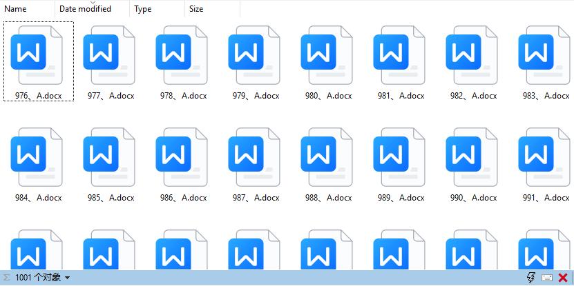The height and width of the screenshot is (286, 574).
Task: Click the 985、A.docx filename label
Action: click(111, 198)
